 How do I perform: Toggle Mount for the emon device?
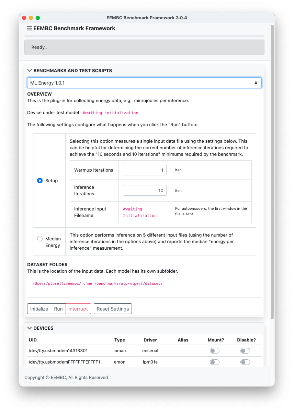coord(214,362)
